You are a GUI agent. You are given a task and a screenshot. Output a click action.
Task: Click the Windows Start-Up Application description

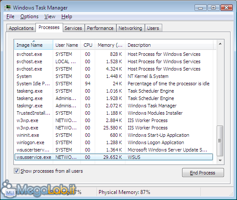158,135
